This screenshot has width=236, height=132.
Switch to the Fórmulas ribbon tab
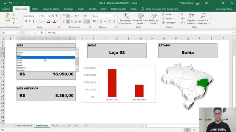pyautogui.click(x=69, y=9)
